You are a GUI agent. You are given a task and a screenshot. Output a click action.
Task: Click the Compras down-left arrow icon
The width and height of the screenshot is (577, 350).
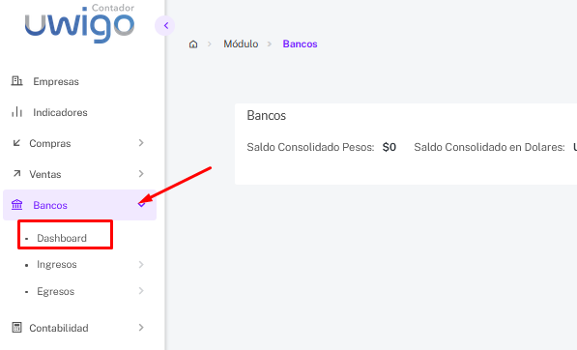click(16, 142)
